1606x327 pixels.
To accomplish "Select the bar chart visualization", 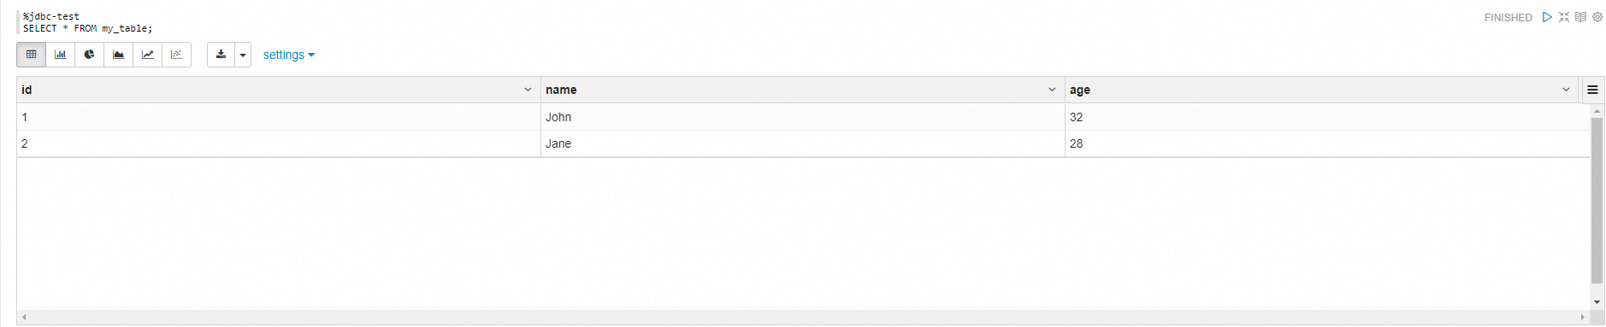I will click(61, 55).
